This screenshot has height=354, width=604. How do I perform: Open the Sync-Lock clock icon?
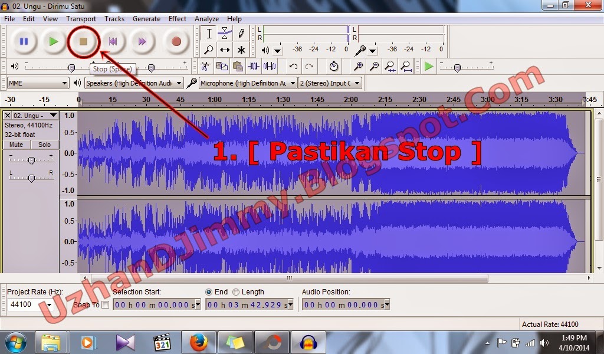[x=334, y=66]
